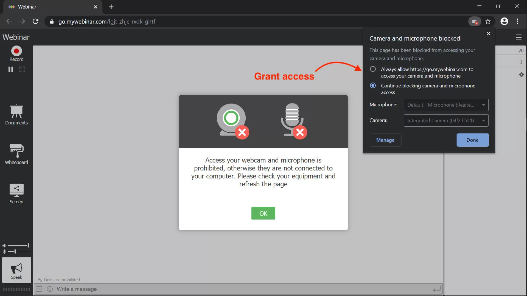Select Continue blocking camera and microphone access

(372, 86)
